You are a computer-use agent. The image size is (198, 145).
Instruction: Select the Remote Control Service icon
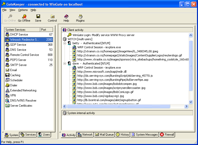pos(7,55)
